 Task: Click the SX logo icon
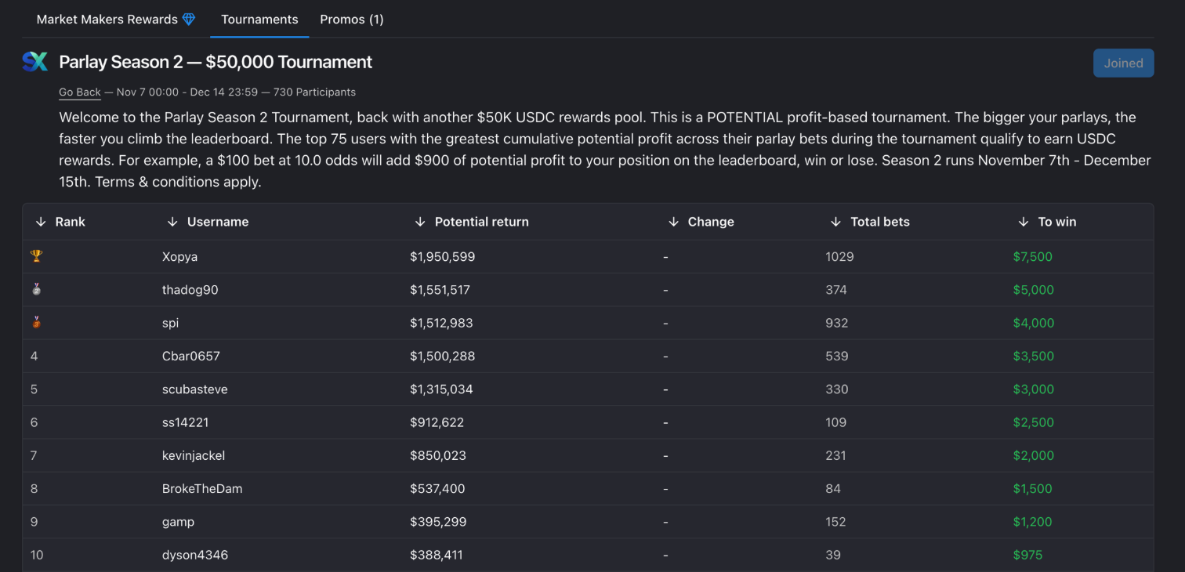34,62
